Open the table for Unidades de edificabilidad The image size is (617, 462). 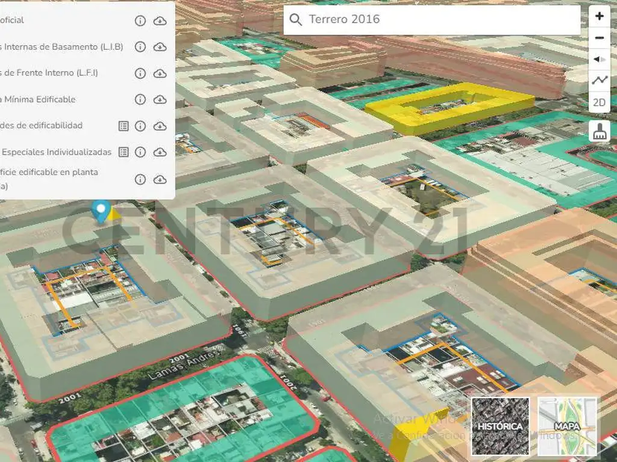coord(123,126)
